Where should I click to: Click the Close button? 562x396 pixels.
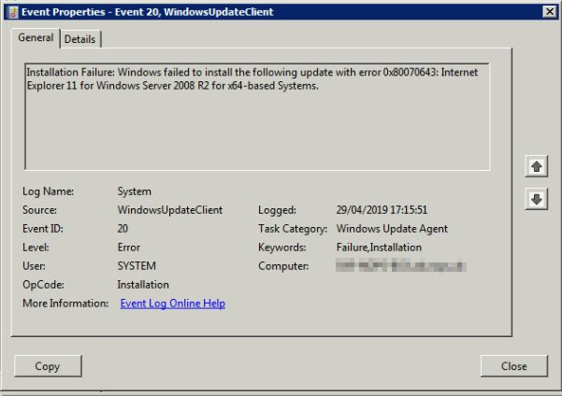514,366
